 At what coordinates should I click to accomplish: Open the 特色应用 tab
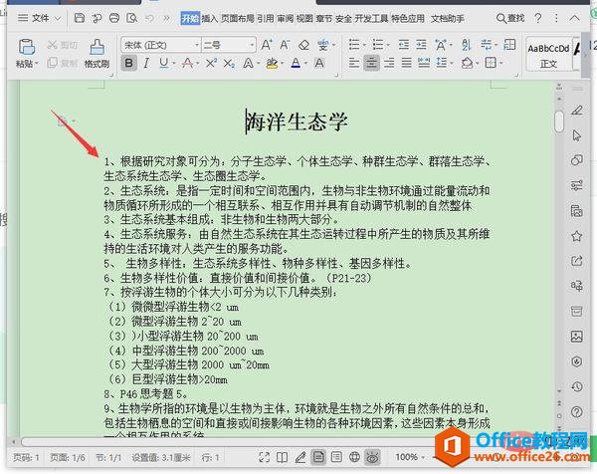point(408,18)
